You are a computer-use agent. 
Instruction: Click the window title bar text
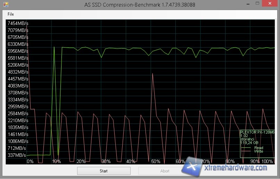coord(140,5)
